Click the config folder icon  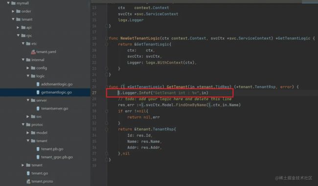tap(33, 68)
